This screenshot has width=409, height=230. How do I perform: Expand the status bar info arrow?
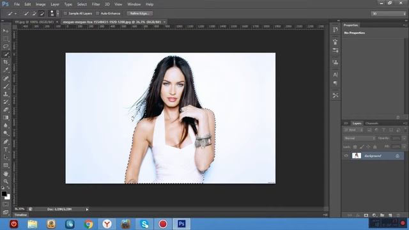tap(87, 209)
